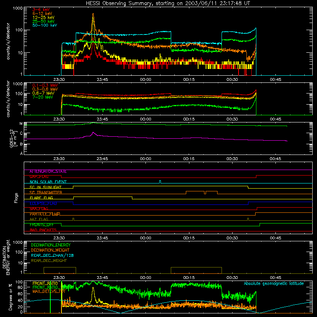Select the 25-50 keV legend label
Viewport: 317px width, 317px height.
pos(44,21)
